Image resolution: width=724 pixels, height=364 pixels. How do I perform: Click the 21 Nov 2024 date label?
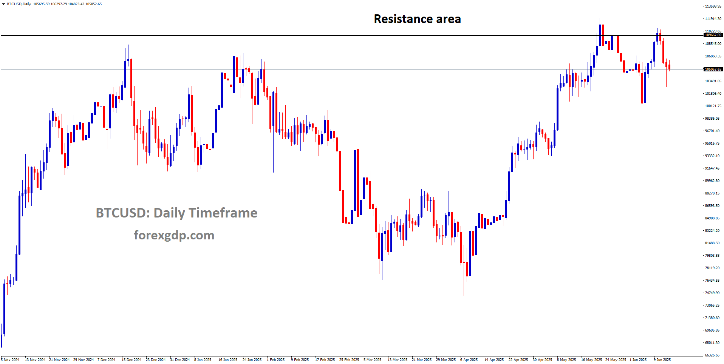coord(59,360)
